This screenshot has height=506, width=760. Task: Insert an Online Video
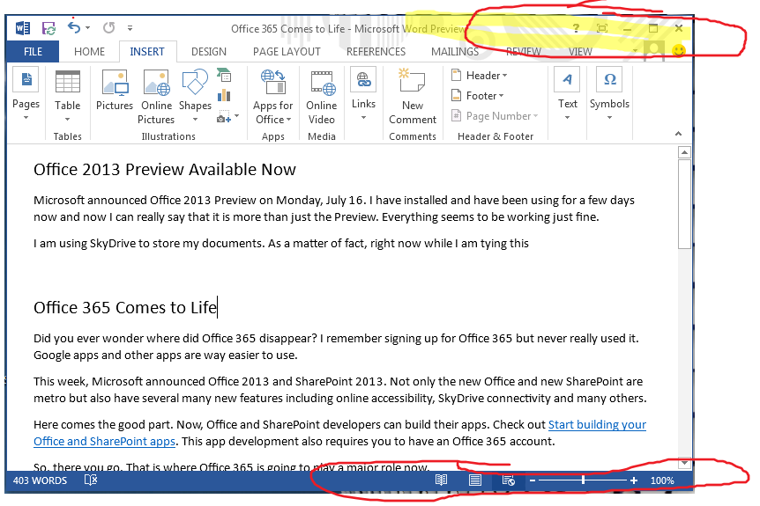pos(321,97)
